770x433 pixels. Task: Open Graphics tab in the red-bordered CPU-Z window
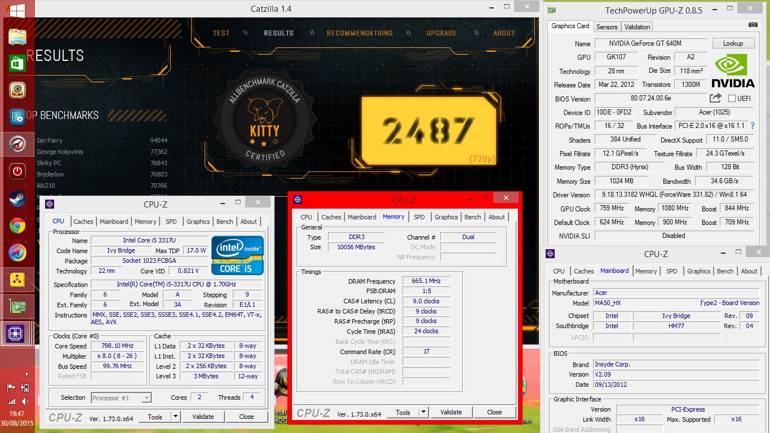tap(446, 217)
